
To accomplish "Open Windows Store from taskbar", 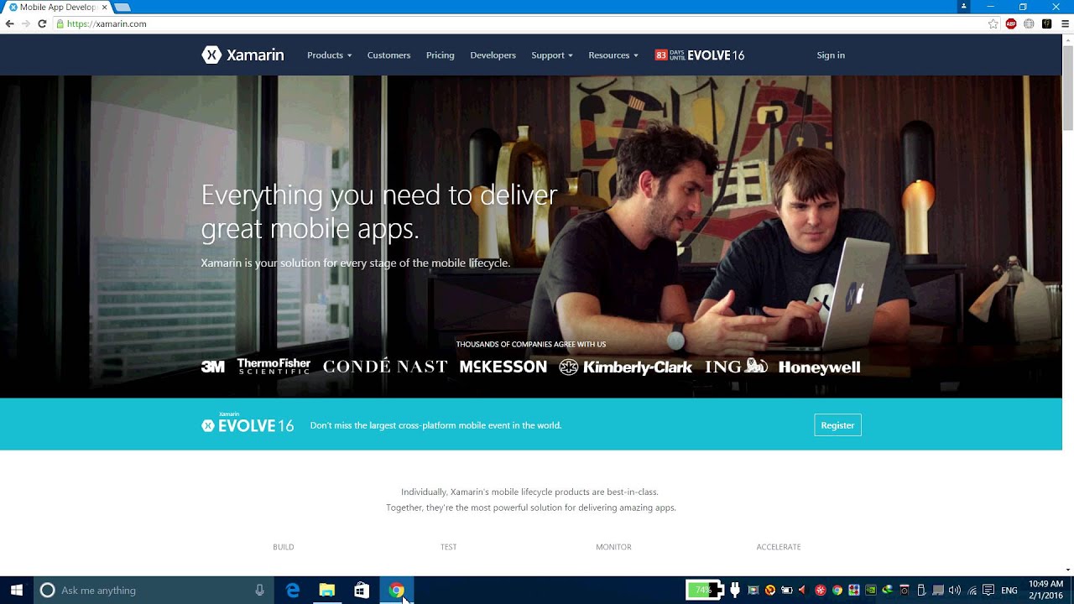I will (362, 591).
